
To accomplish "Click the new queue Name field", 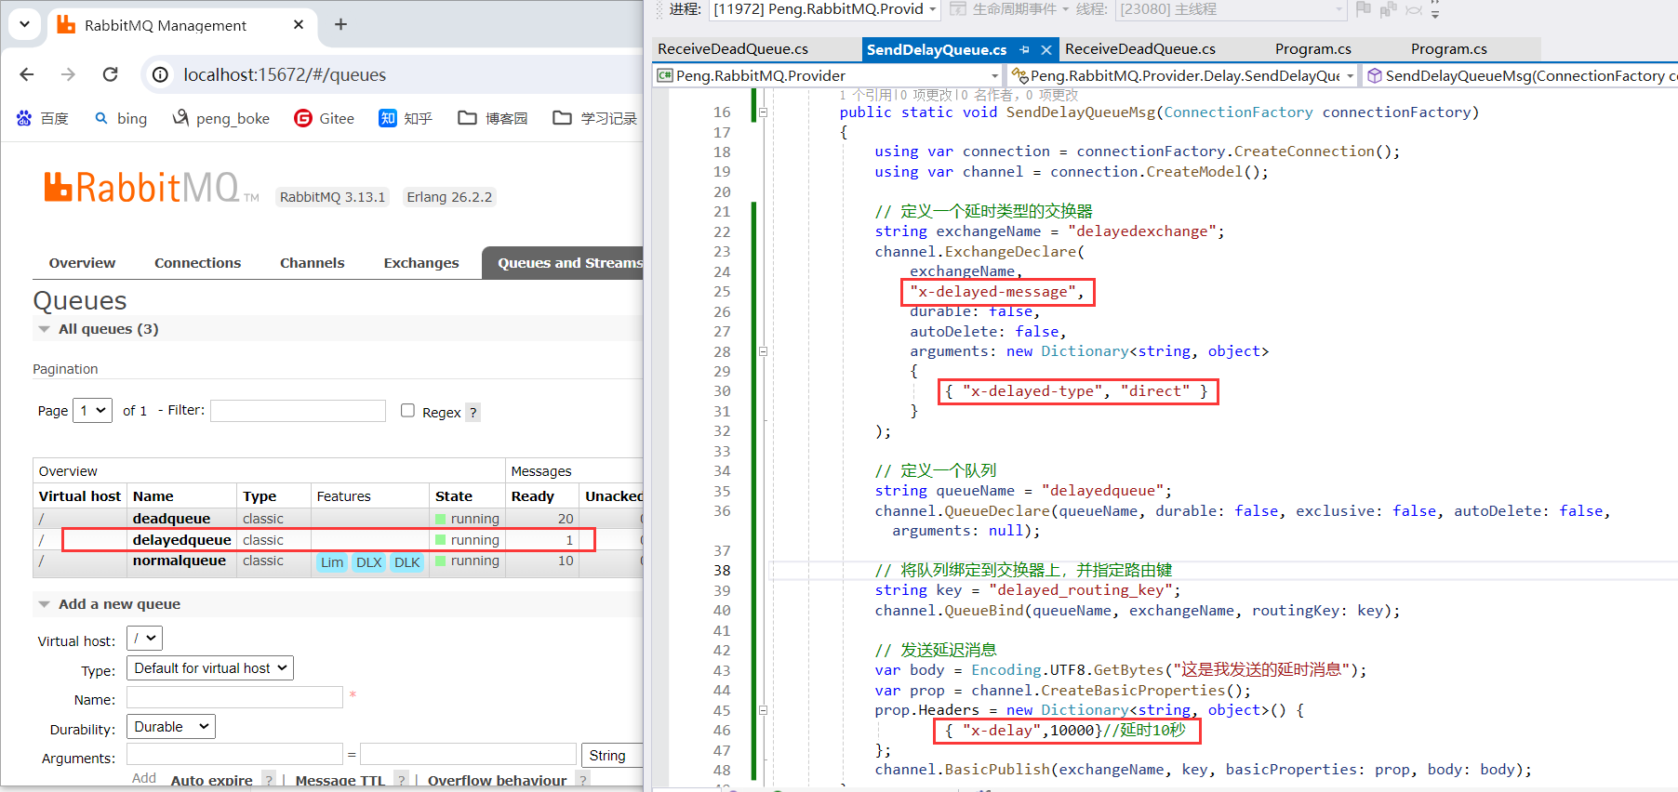I will (x=234, y=697).
